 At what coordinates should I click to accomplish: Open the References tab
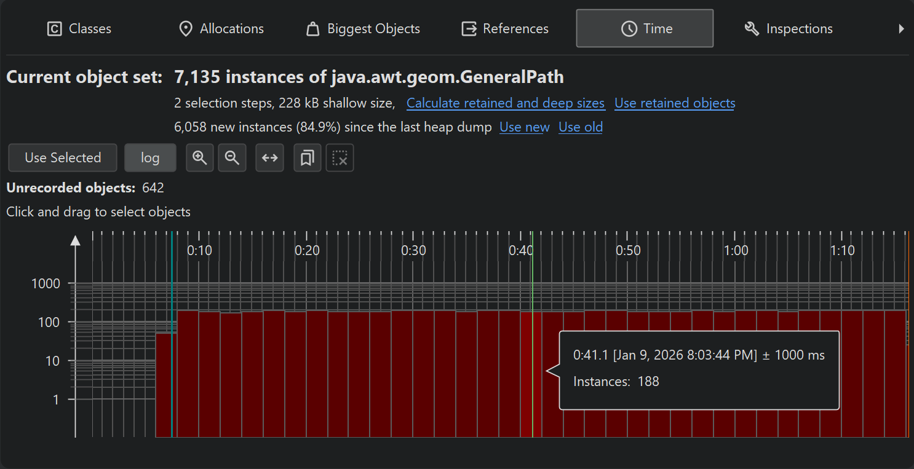click(x=505, y=29)
